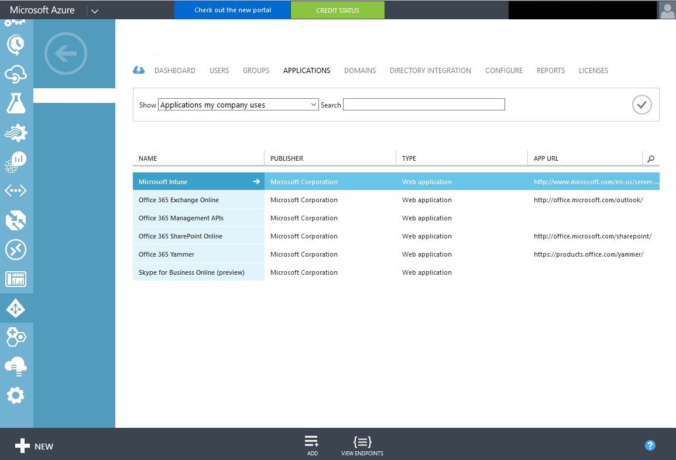
Task: Sort by the Name column header
Action: coord(148,158)
